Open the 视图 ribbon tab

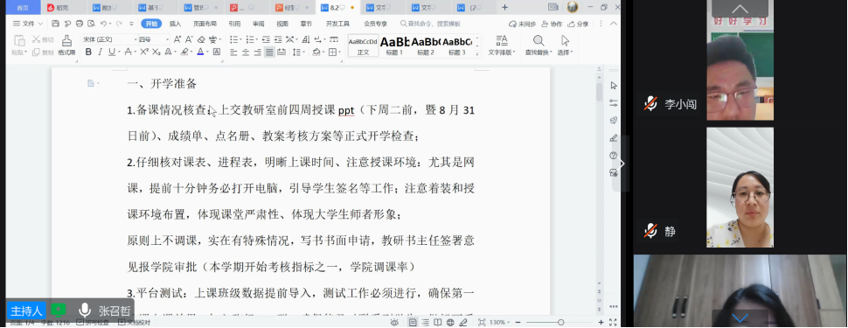282,24
